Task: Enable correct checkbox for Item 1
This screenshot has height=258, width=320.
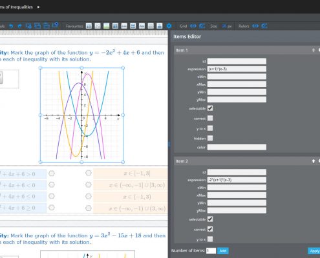Action: click(x=210, y=118)
